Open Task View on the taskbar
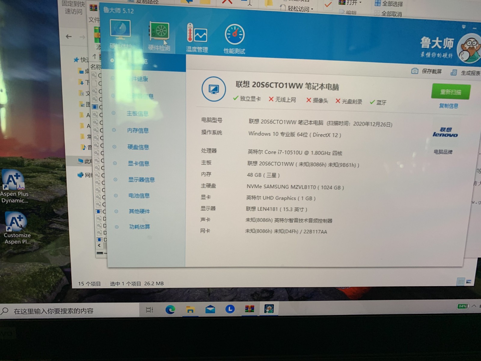Screen dimensions: 481x361 click(x=149, y=310)
